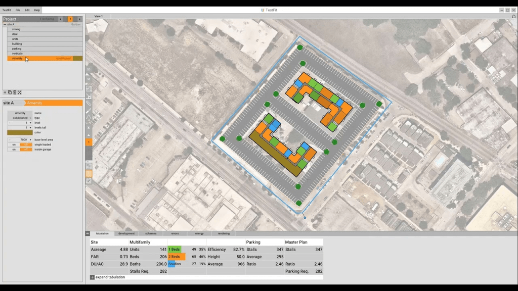Go to next scheme with right arrow
The width and height of the screenshot is (518, 291).
point(79,19)
